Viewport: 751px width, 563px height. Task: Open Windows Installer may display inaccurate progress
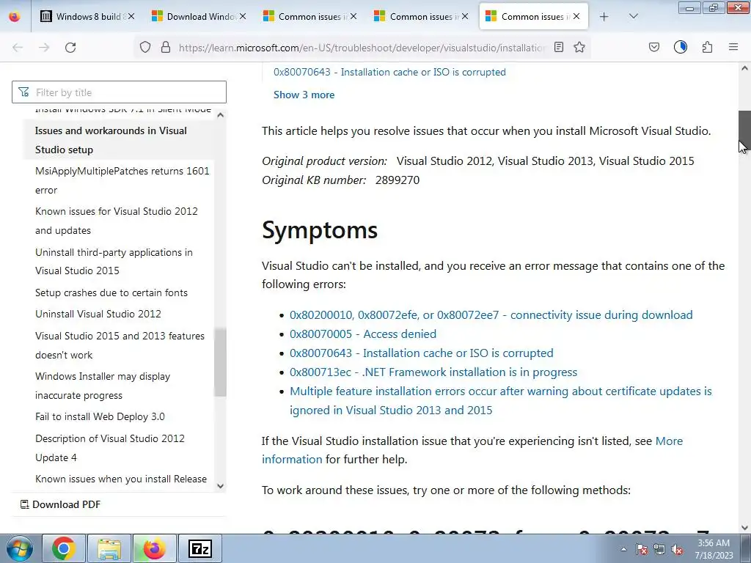coord(103,386)
